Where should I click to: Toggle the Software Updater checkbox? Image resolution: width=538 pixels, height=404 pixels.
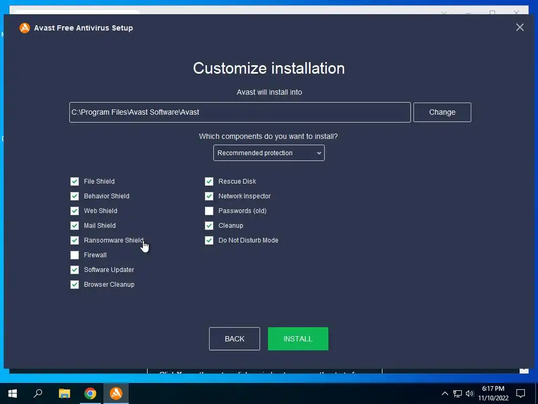[75, 270]
